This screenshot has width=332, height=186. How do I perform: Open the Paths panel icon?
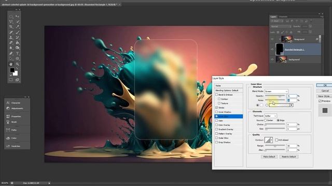pyautogui.click(x=8, y=130)
